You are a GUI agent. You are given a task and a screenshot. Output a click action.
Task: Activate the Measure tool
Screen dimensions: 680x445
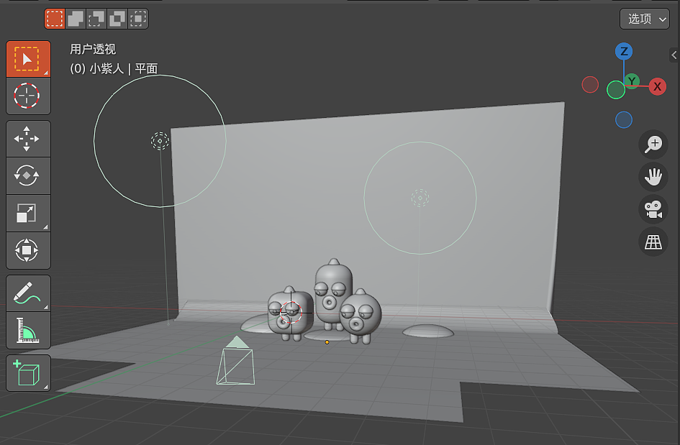tap(28, 331)
